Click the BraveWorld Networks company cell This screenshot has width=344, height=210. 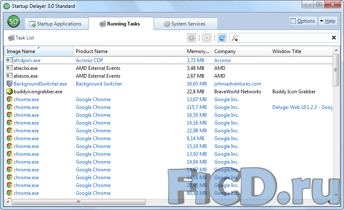pos(238,91)
